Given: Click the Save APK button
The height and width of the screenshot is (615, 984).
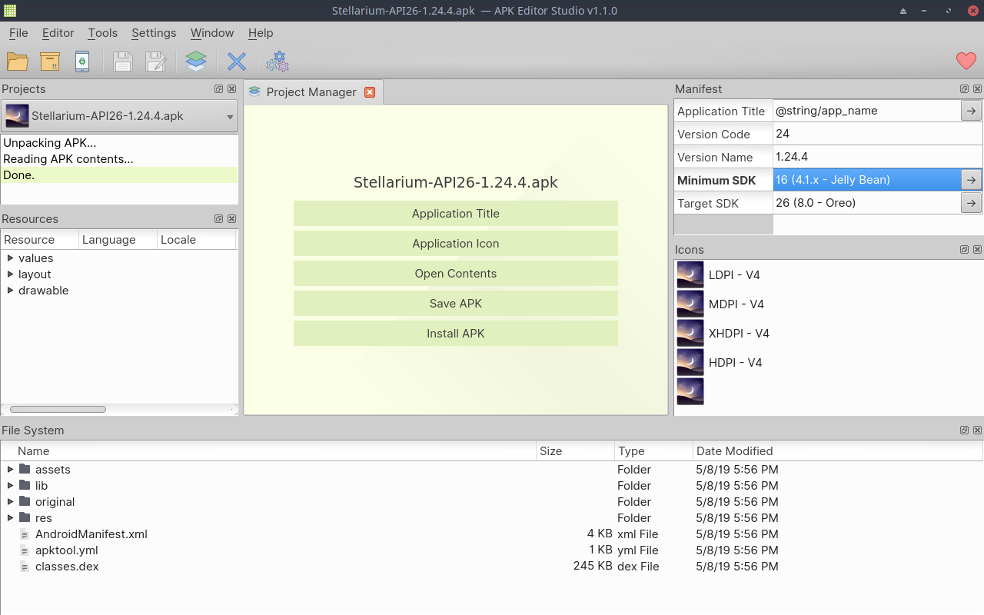Looking at the screenshot, I should tap(456, 304).
